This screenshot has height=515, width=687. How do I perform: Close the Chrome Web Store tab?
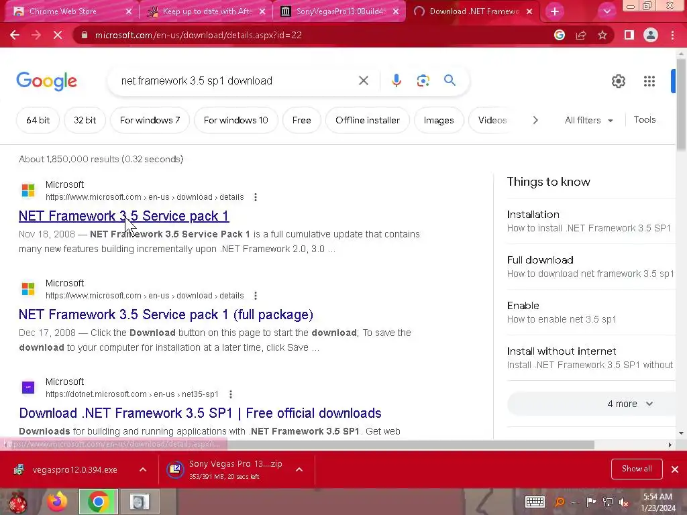click(128, 11)
